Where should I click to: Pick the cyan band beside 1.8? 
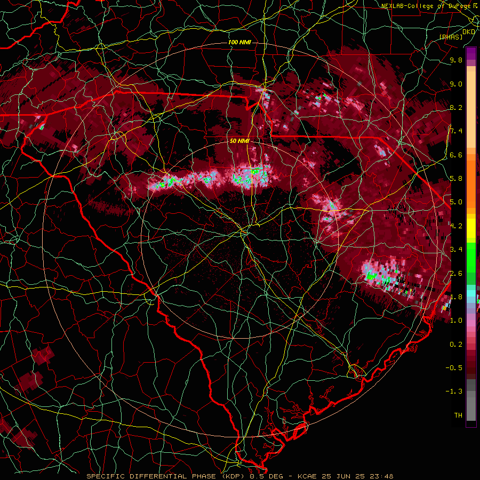(x=471, y=293)
